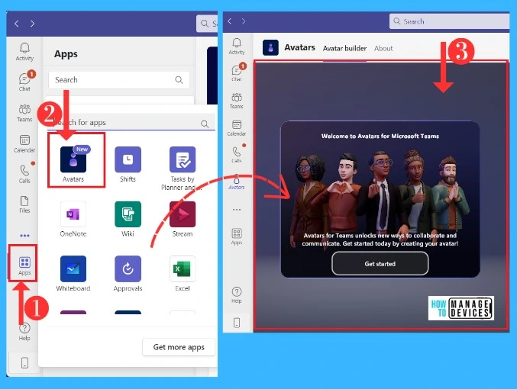Click 'Welcome to Avatars for Microsoft Teams' heading

(380, 136)
